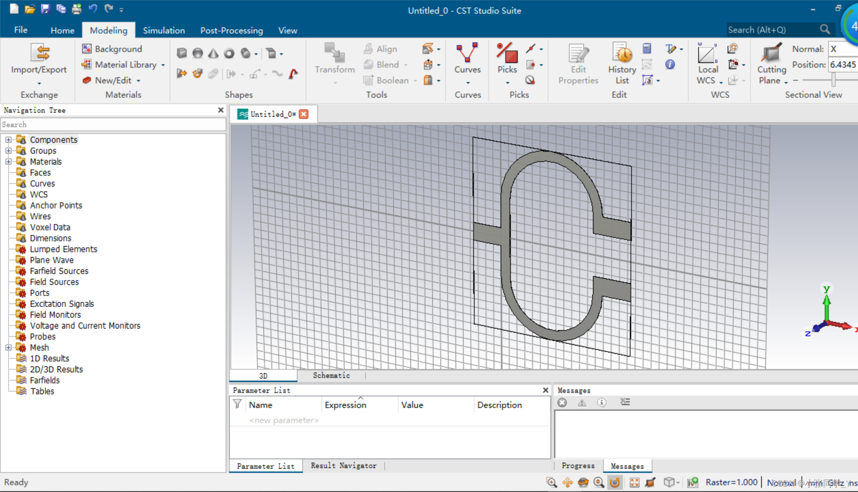Click the new parameter name cell
This screenshot has width=858, height=492.
tap(284, 420)
